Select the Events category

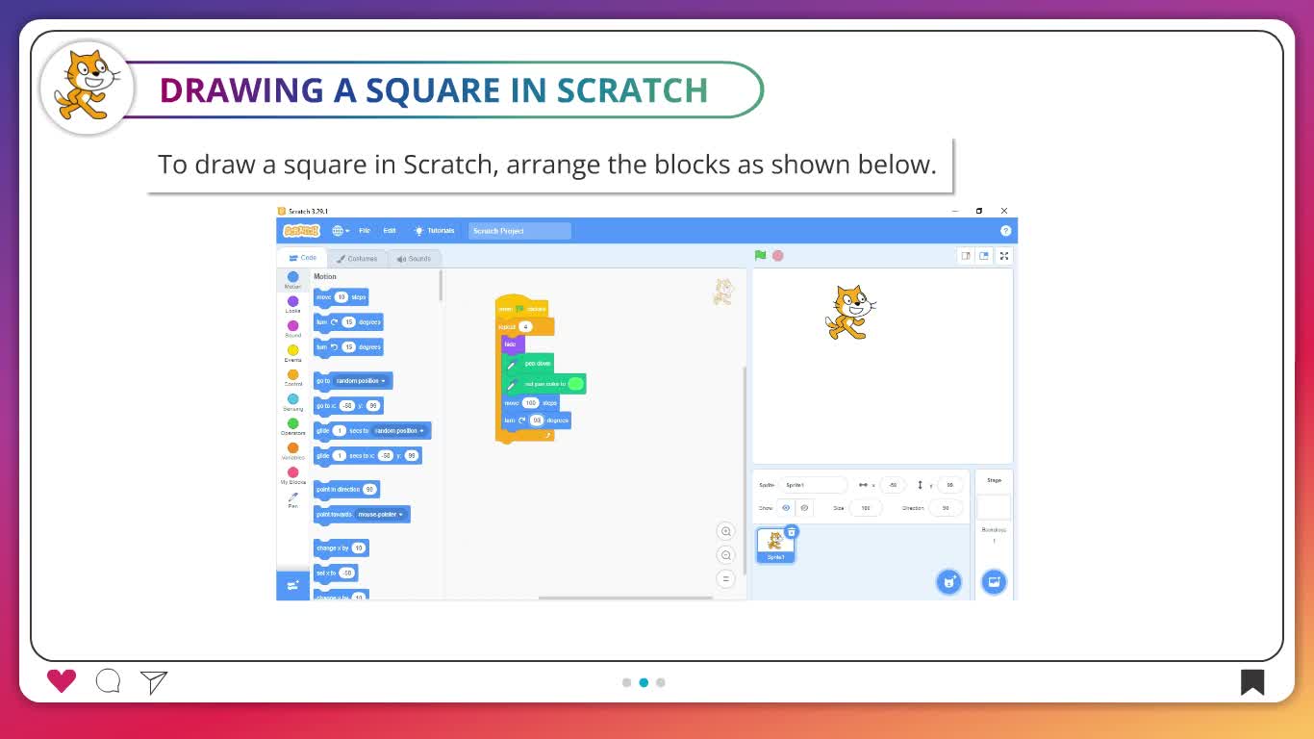pyautogui.click(x=292, y=353)
